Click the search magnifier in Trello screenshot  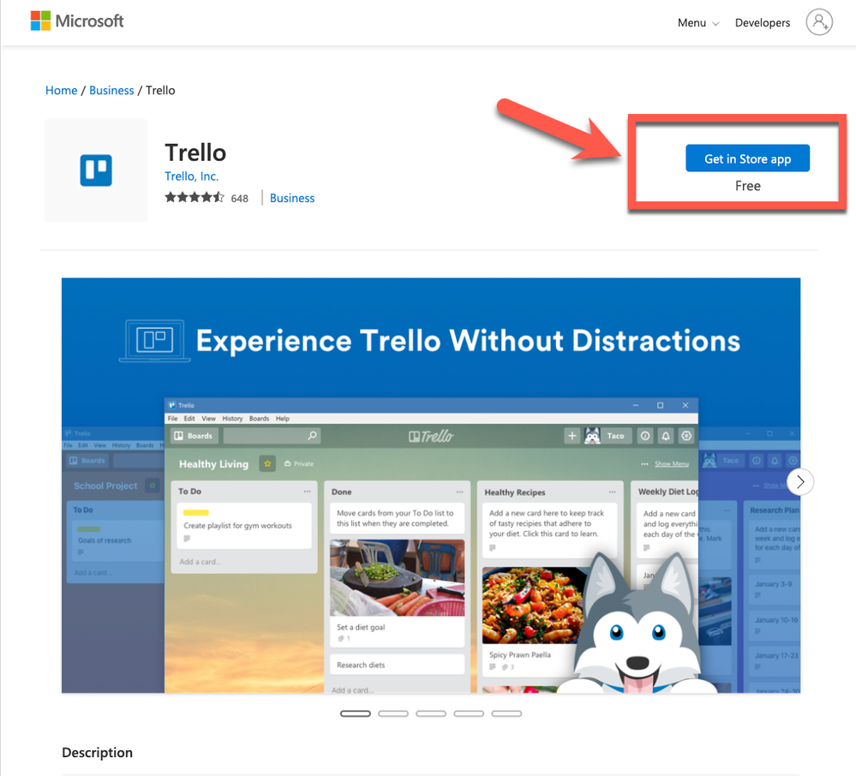coord(312,435)
